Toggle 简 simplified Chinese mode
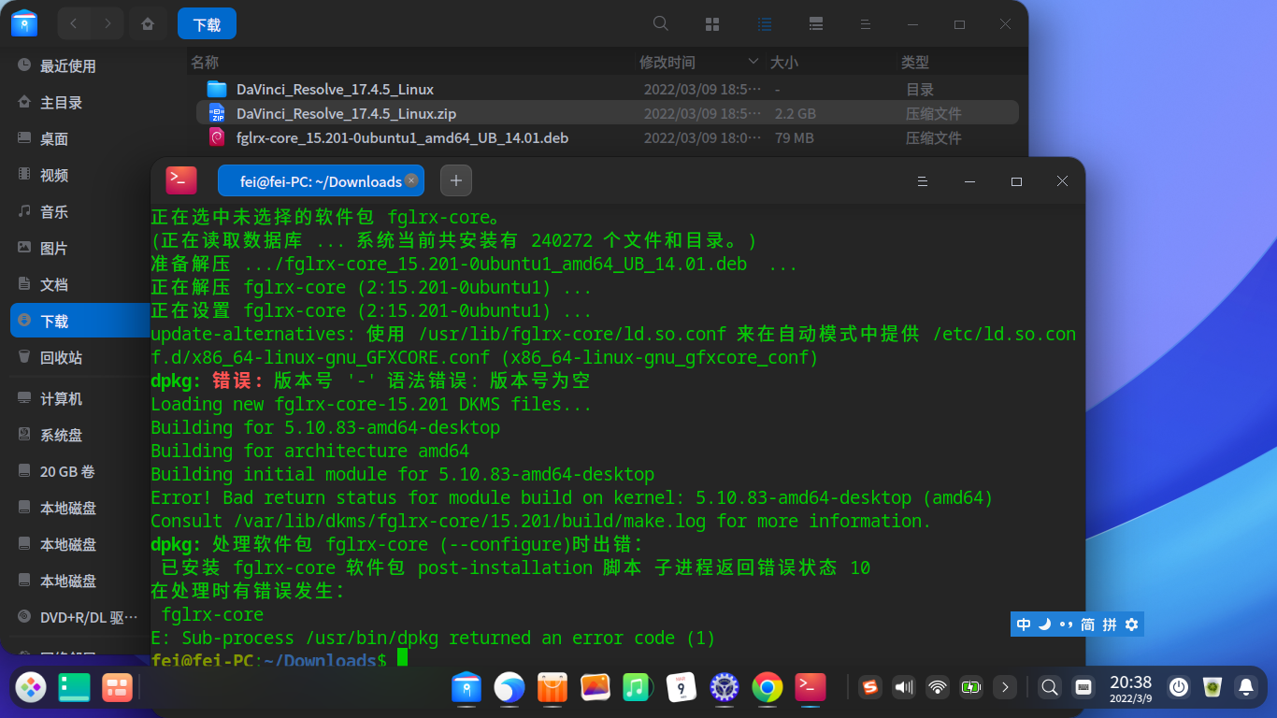The width and height of the screenshot is (1277, 718). (1085, 625)
